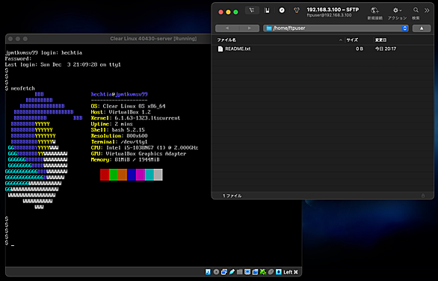Click the 0 B size cell

tap(360, 49)
